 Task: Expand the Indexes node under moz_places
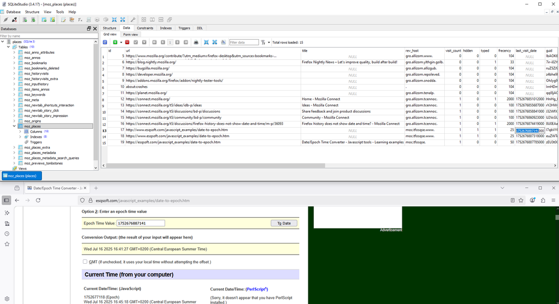coord(20,137)
